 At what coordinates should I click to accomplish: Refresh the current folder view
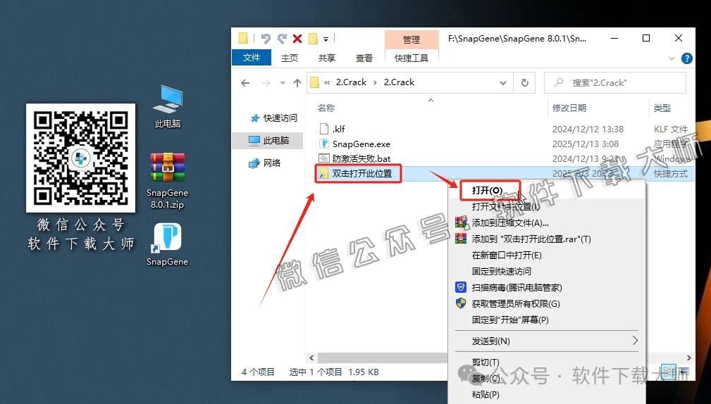click(x=525, y=83)
